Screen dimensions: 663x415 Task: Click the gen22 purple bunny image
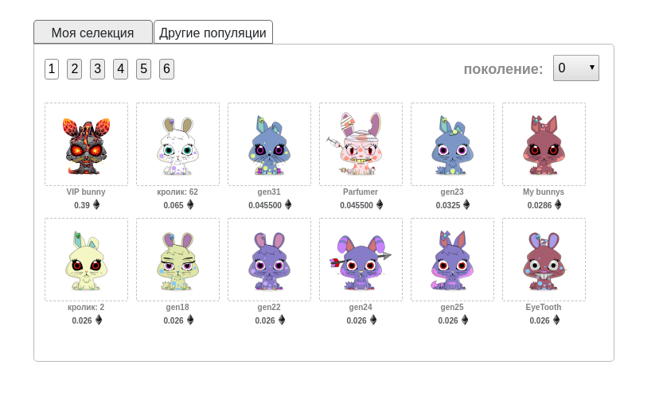coord(269,260)
